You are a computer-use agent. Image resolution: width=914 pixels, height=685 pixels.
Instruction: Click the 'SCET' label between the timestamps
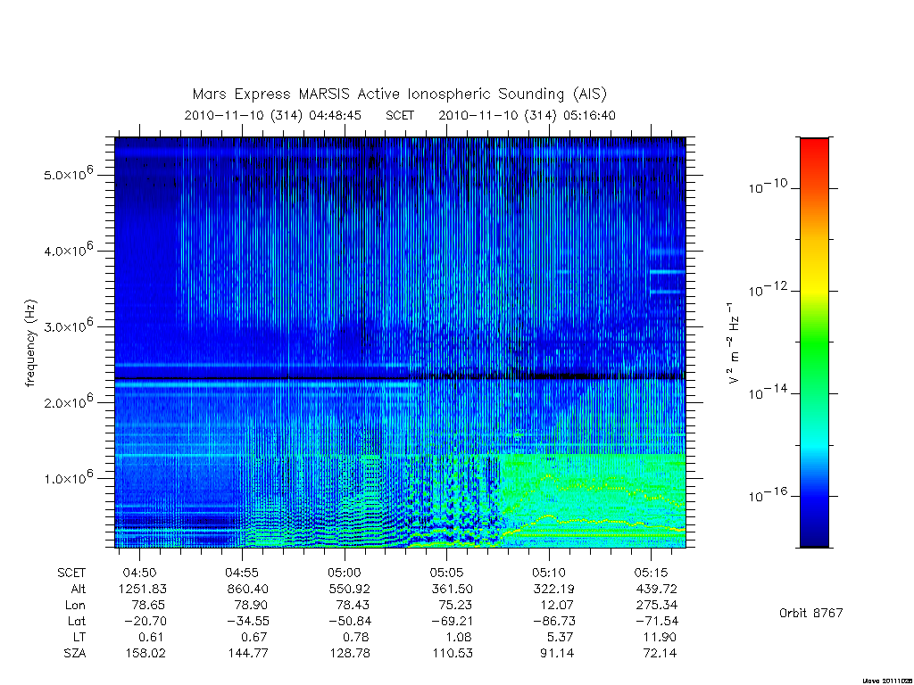[x=400, y=115]
